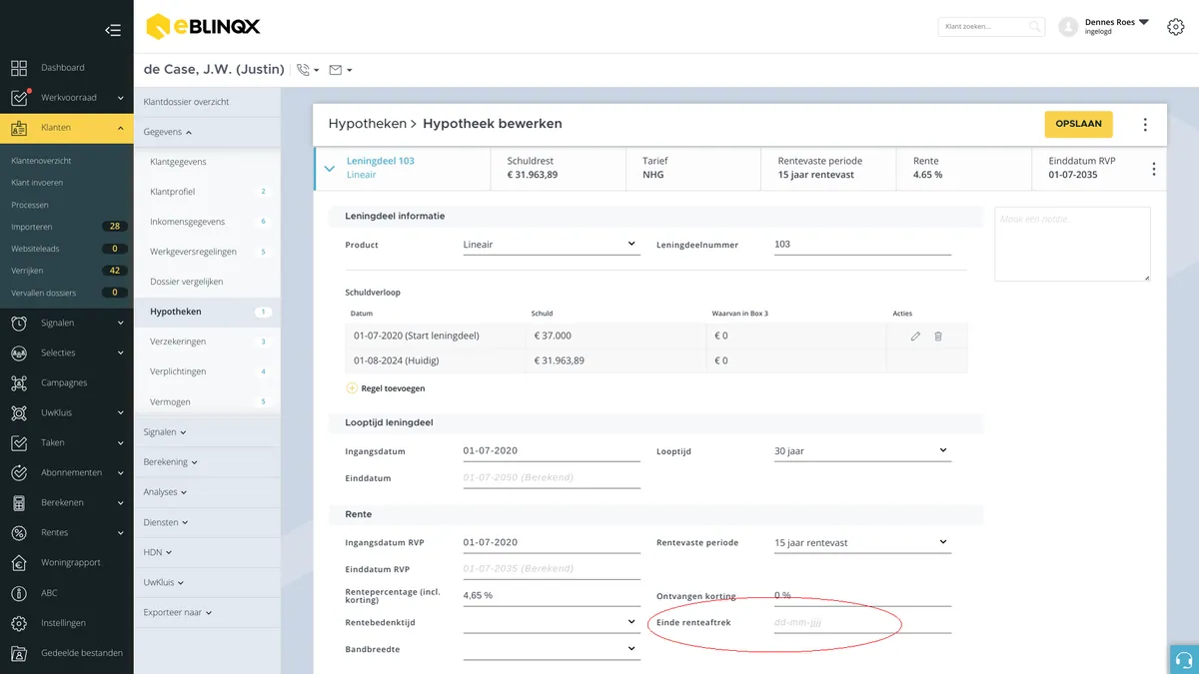
Task: Select Klantgegevens in the submenu
Action: 178,162
